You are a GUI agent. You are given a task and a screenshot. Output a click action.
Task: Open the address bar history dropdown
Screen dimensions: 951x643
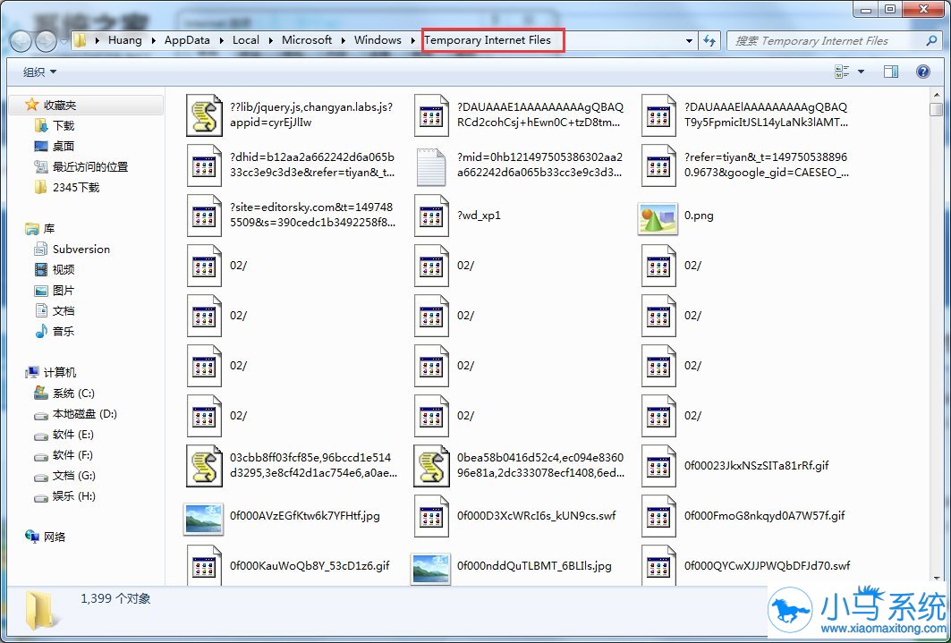coord(689,40)
